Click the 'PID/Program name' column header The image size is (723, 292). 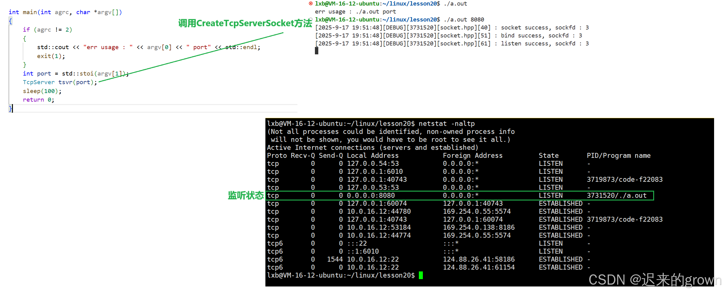point(618,156)
